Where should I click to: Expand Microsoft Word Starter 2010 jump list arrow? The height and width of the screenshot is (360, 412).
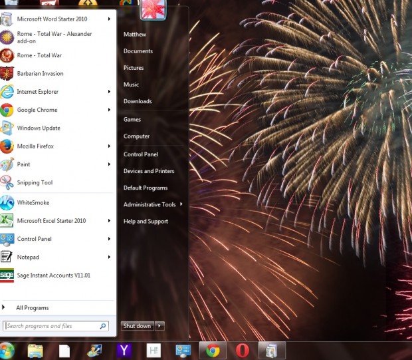(109, 19)
